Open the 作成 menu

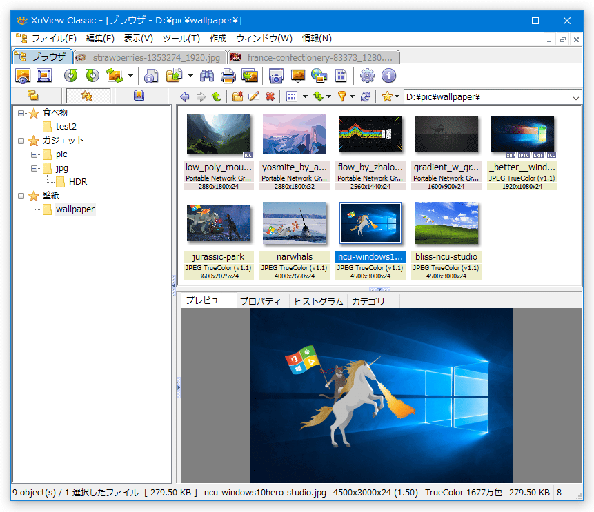point(218,39)
